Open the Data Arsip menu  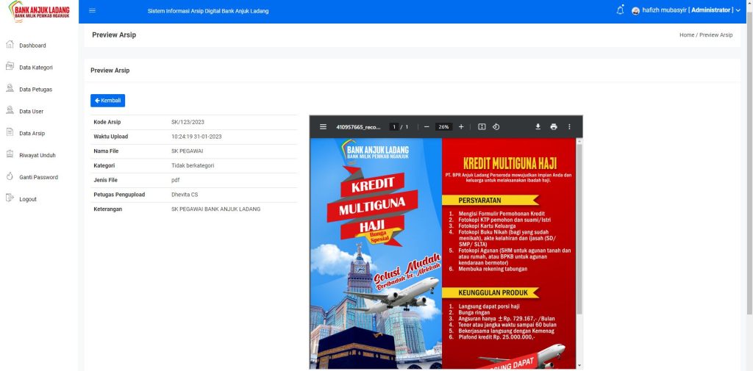32,134
